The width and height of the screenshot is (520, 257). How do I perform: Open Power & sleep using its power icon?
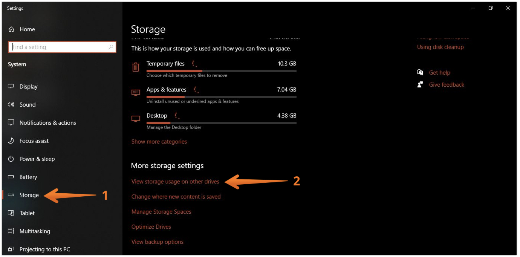tap(11, 159)
